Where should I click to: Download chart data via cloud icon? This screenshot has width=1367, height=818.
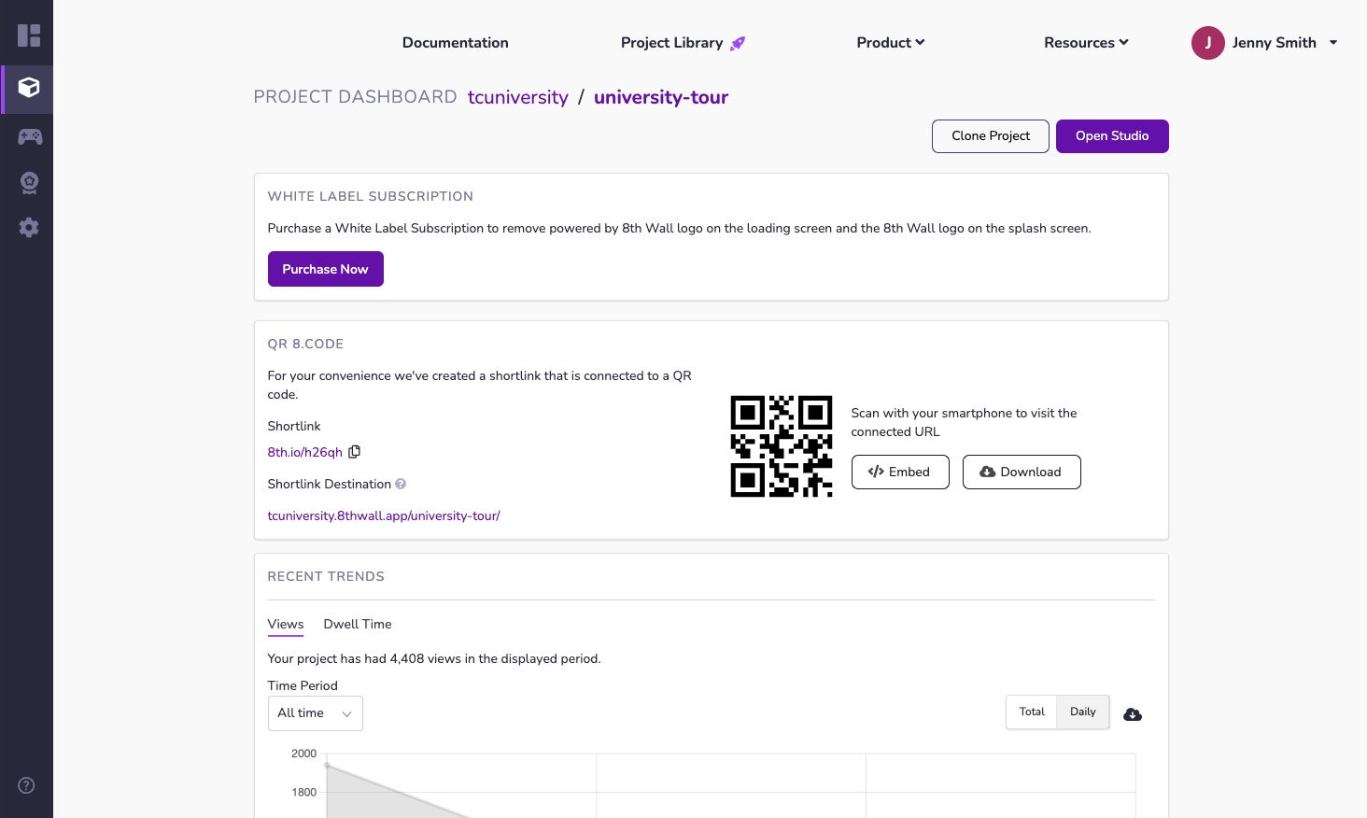click(1132, 714)
